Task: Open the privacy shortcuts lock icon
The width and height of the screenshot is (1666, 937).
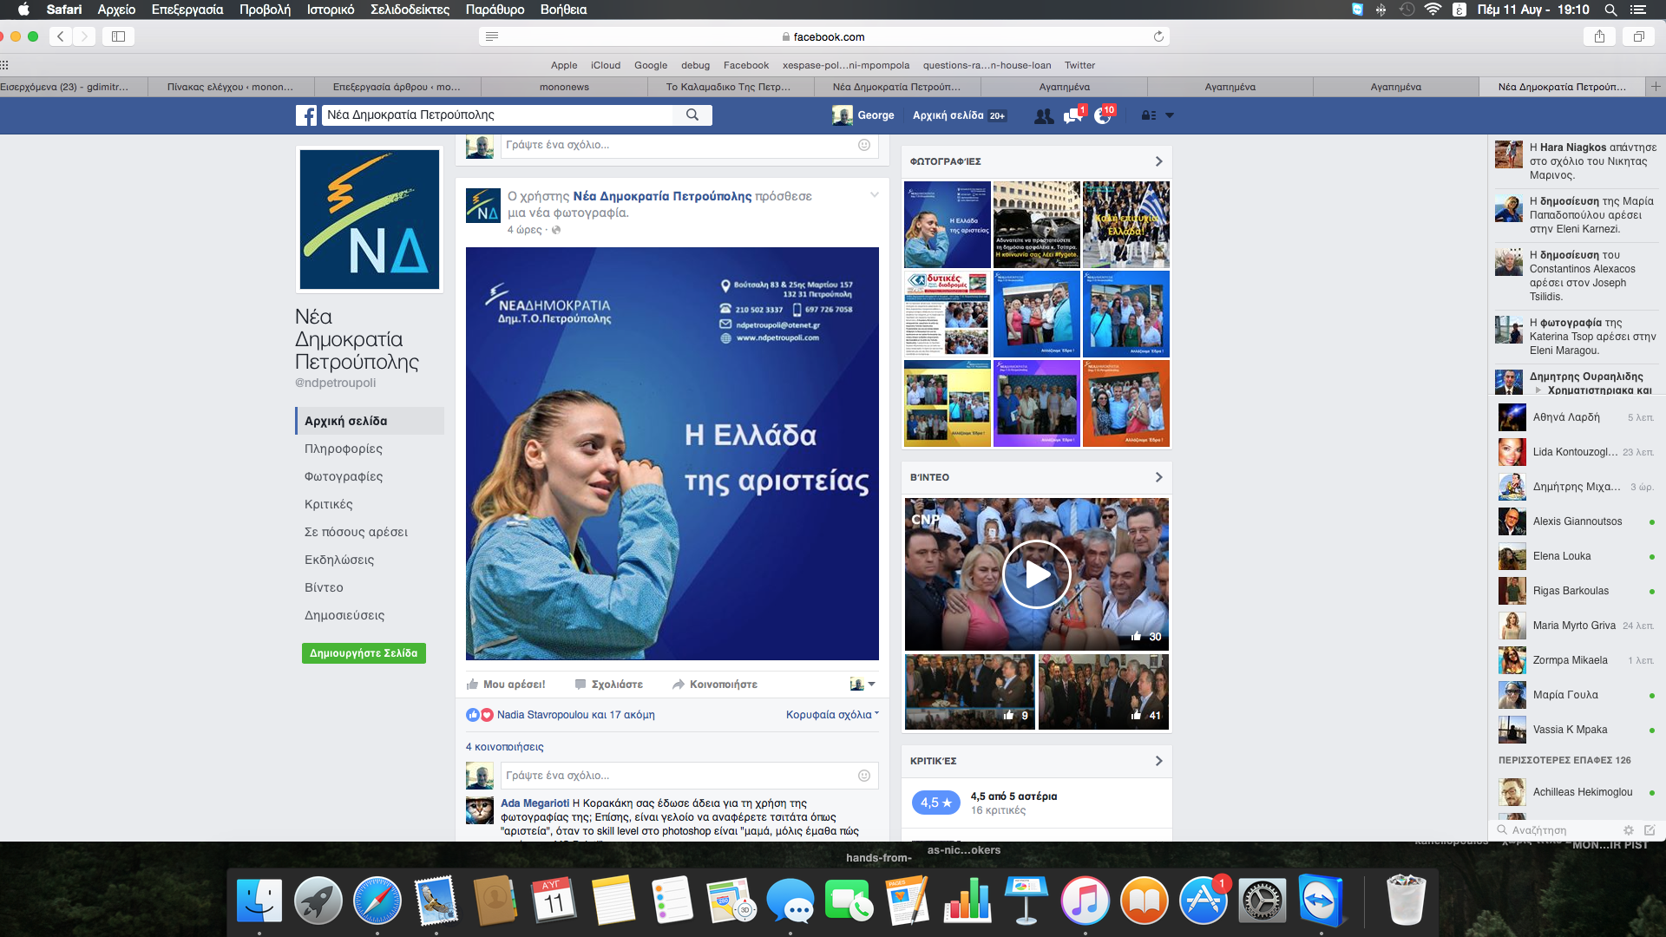Action: 1149,115
